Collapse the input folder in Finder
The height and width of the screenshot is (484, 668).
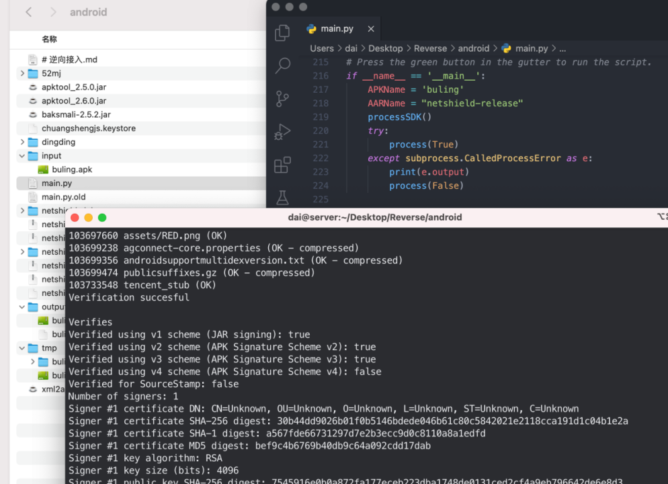(22, 156)
